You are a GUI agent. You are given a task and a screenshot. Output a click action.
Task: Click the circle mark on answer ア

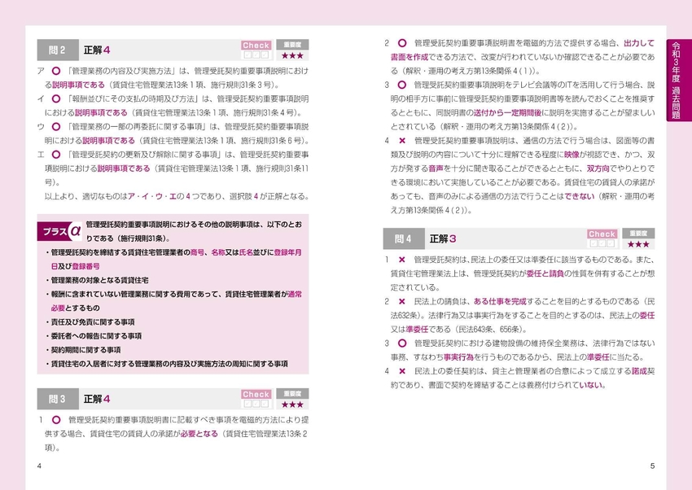(x=56, y=71)
